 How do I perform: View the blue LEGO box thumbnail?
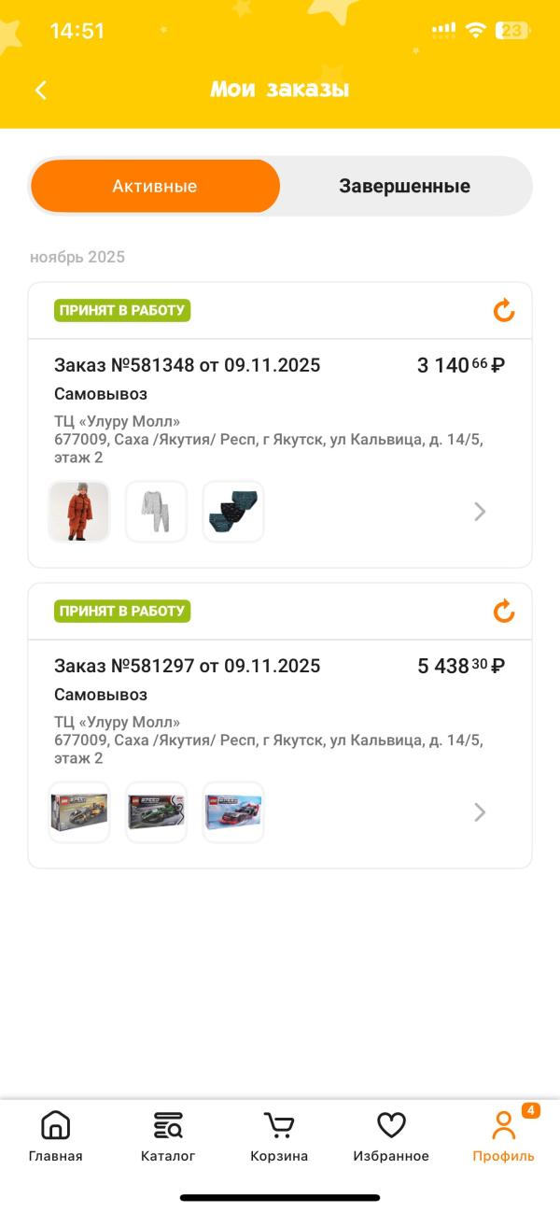(233, 812)
